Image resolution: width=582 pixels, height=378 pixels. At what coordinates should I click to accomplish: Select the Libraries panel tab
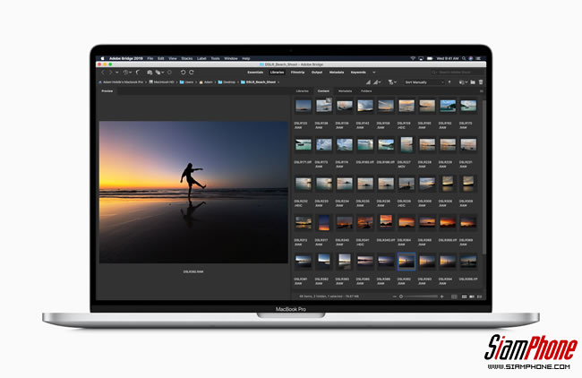tap(302, 91)
